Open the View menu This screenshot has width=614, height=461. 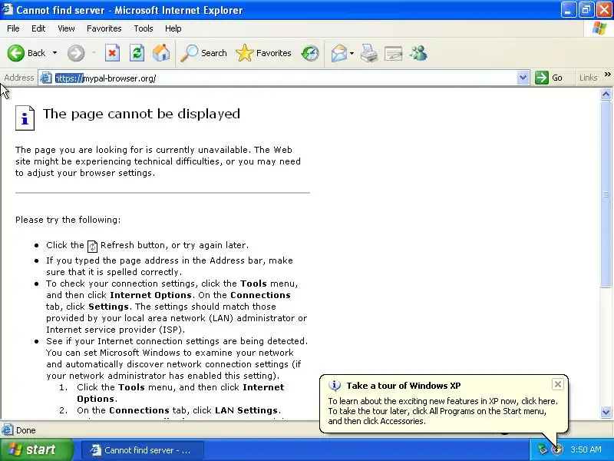pyautogui.click(x=66, y=28)
